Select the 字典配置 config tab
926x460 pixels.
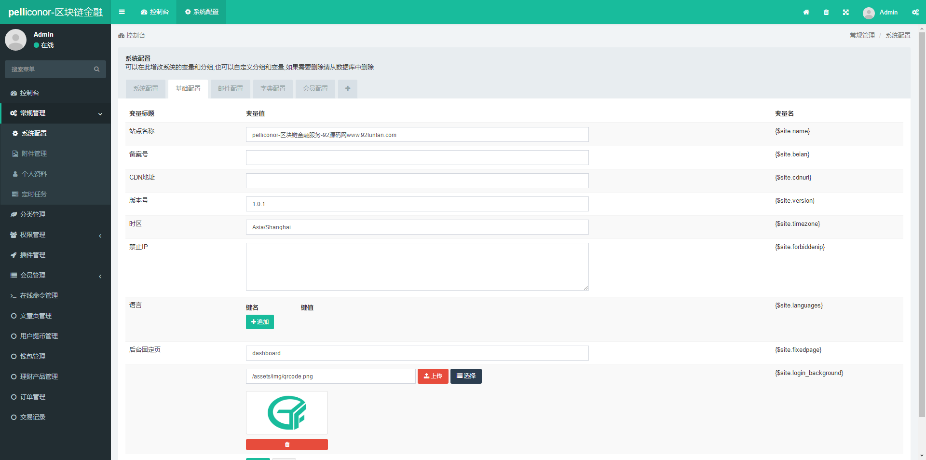click(273, 89)
